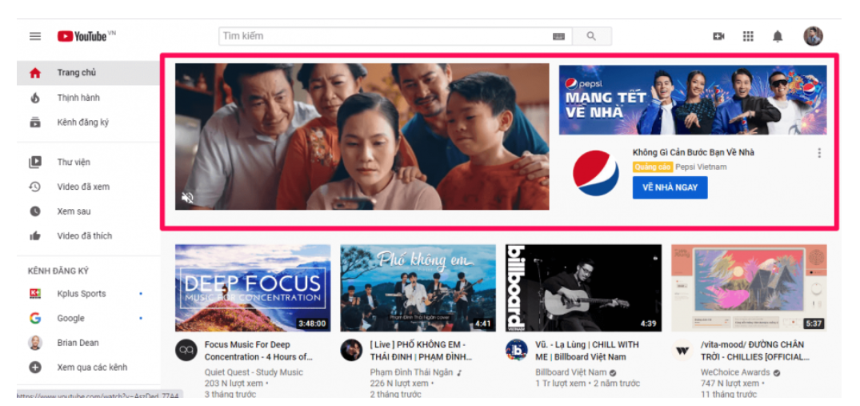Click the Thư viện library icon
860x406 pixels.
tap(35, 163)
